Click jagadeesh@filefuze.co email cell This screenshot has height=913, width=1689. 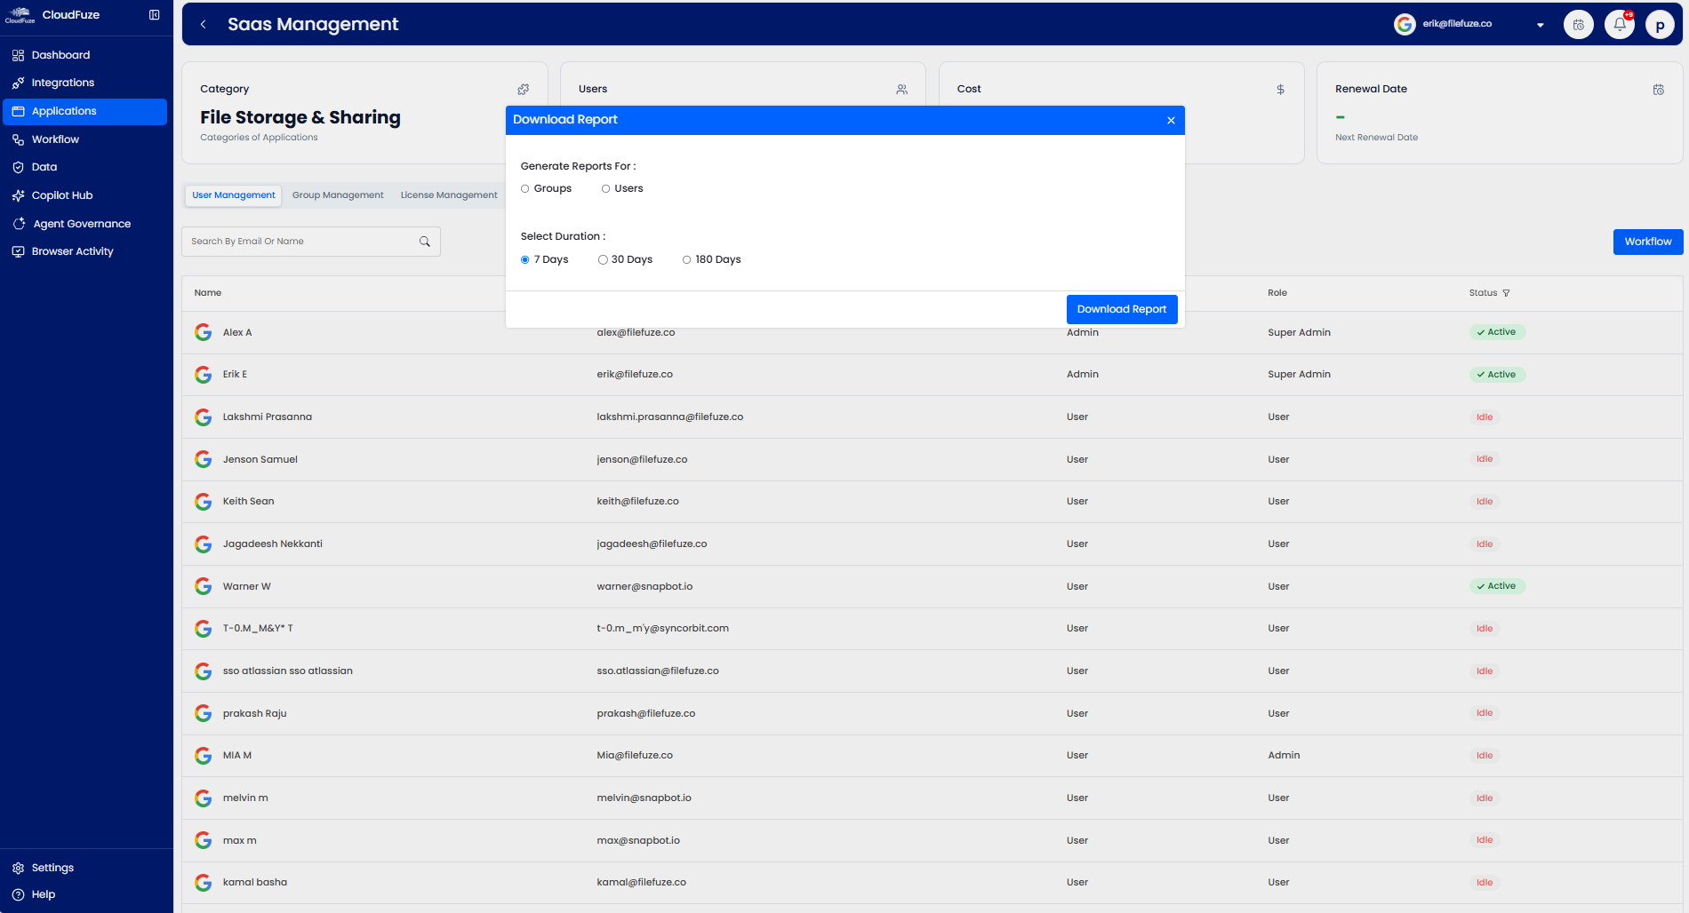tap(652, 544)
